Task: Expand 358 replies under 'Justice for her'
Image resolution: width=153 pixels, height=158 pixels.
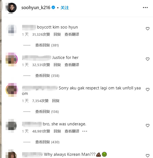Action: click(47, 76)
